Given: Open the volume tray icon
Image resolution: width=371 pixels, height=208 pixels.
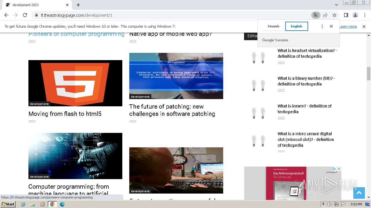Looking at the screenshot, I should click(330, 204).
